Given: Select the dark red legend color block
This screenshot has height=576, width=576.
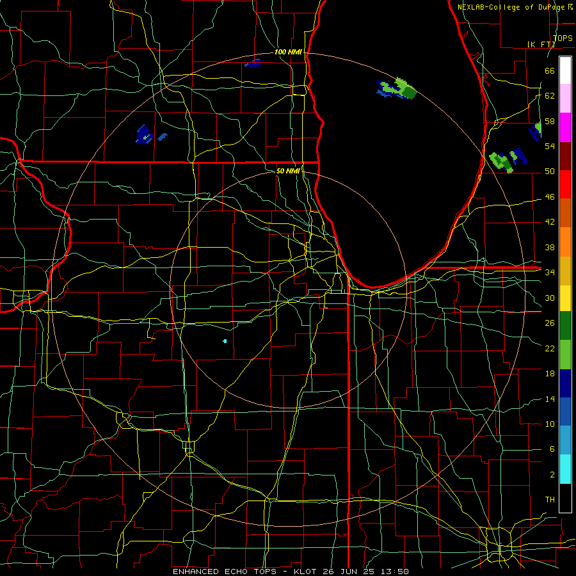Looking at the screenshot, I should coord(565,156).
